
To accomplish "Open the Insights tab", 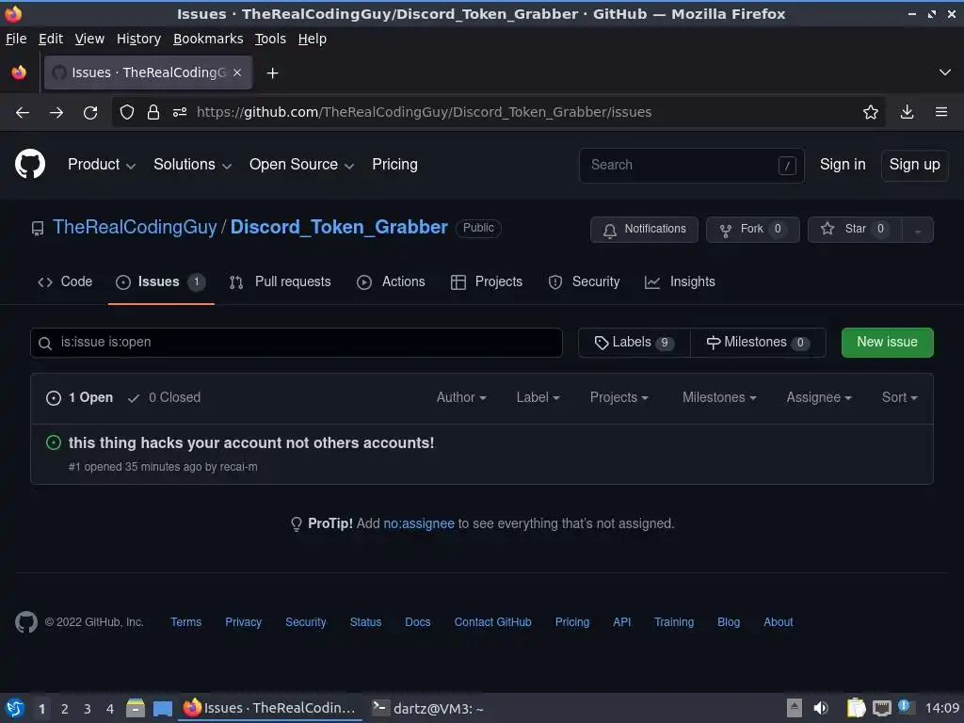I will pyautogui.click(x=680, y=281).
